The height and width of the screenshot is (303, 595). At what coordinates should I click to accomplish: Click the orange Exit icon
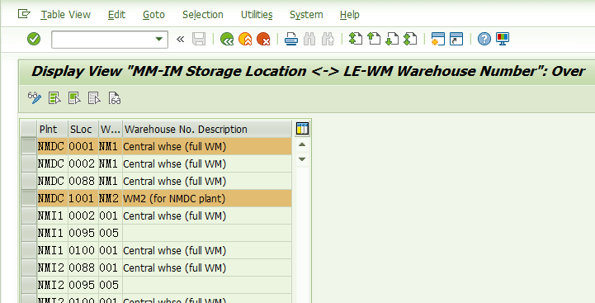pyautogui.click(x=245, y=39)
